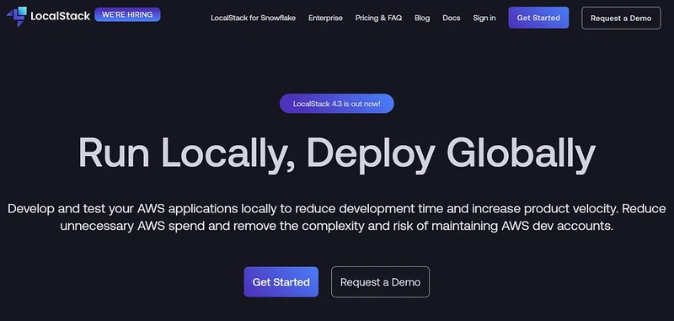The height and width of the screenshot is (321, 674).
Task: Go to the Enterprise page
Action: click(x=325, y=18)
